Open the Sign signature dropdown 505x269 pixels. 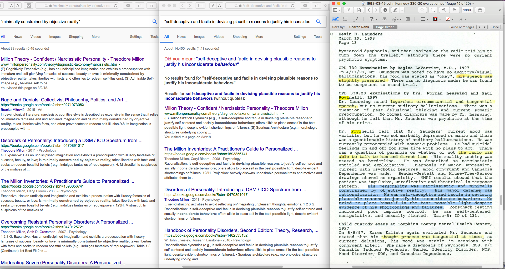(x=397, y=19)
